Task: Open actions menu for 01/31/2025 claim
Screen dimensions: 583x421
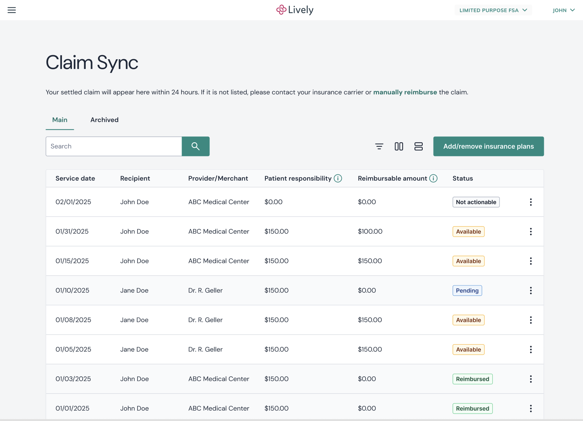Action: [531, 231]
